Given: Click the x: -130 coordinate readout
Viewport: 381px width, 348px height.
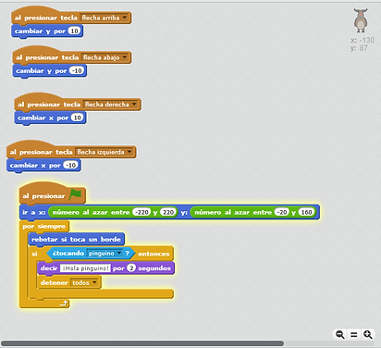Looking at the screenshot, I should click(363, 40).
